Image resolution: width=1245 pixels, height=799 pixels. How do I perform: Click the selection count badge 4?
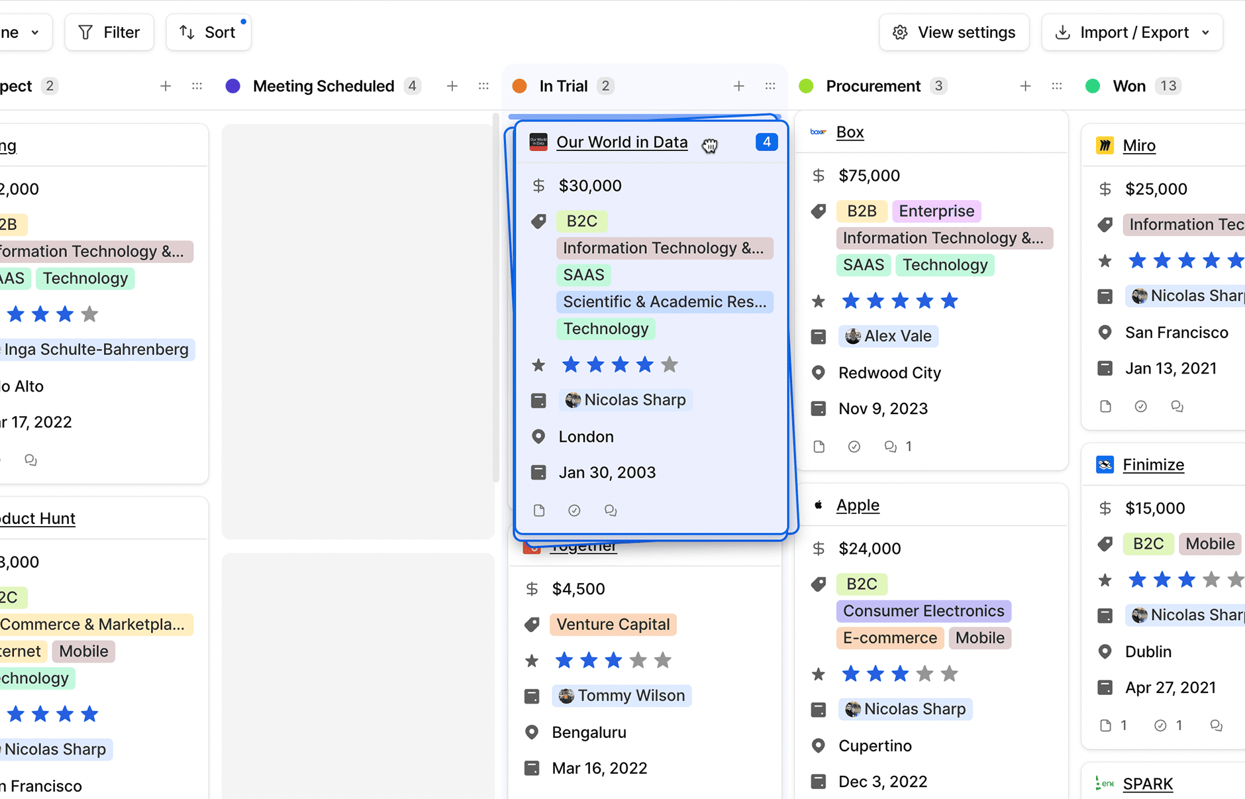(766, 142)
